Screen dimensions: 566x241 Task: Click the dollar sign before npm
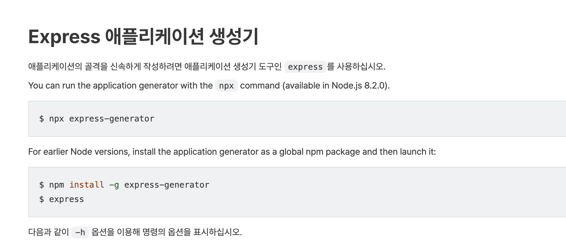(x=42, y=185)
